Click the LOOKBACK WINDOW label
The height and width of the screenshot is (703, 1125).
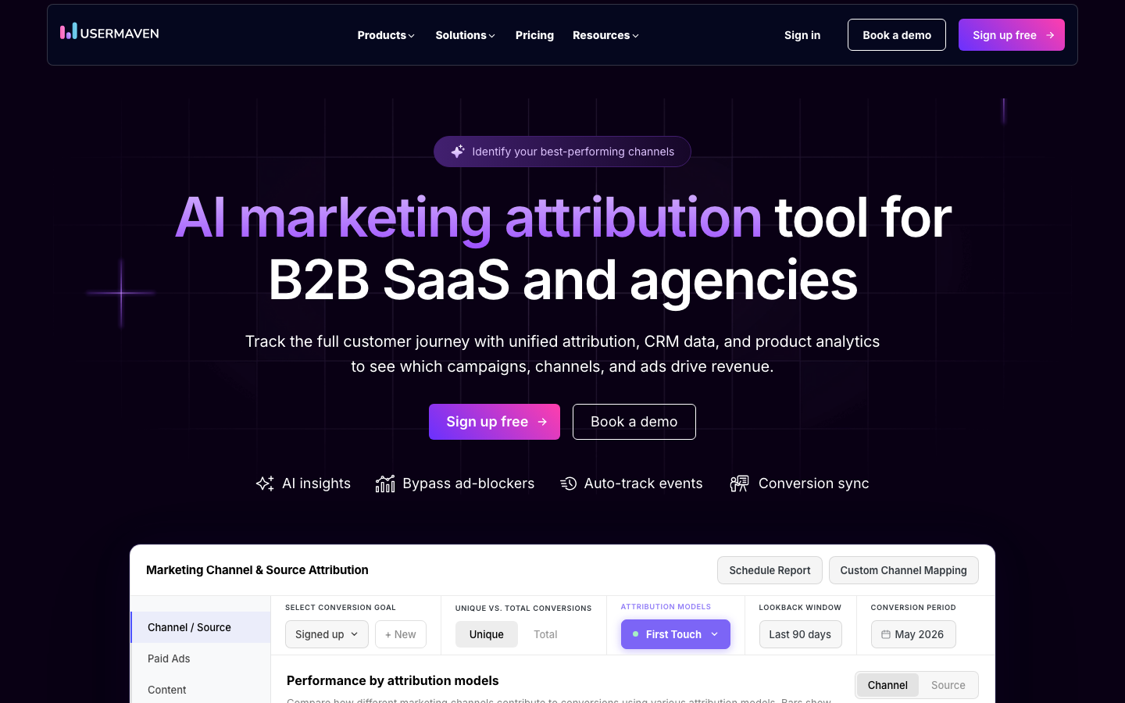[800, 607]
